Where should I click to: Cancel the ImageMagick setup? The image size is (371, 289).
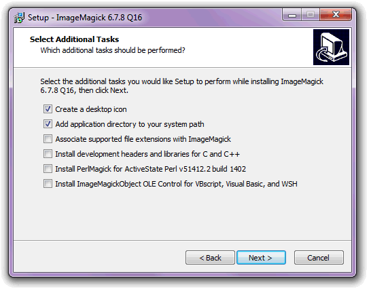click(x=319, y=258)
